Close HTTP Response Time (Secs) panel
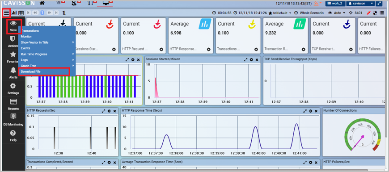This screenshot has height=172, width=389. point(316,111)
